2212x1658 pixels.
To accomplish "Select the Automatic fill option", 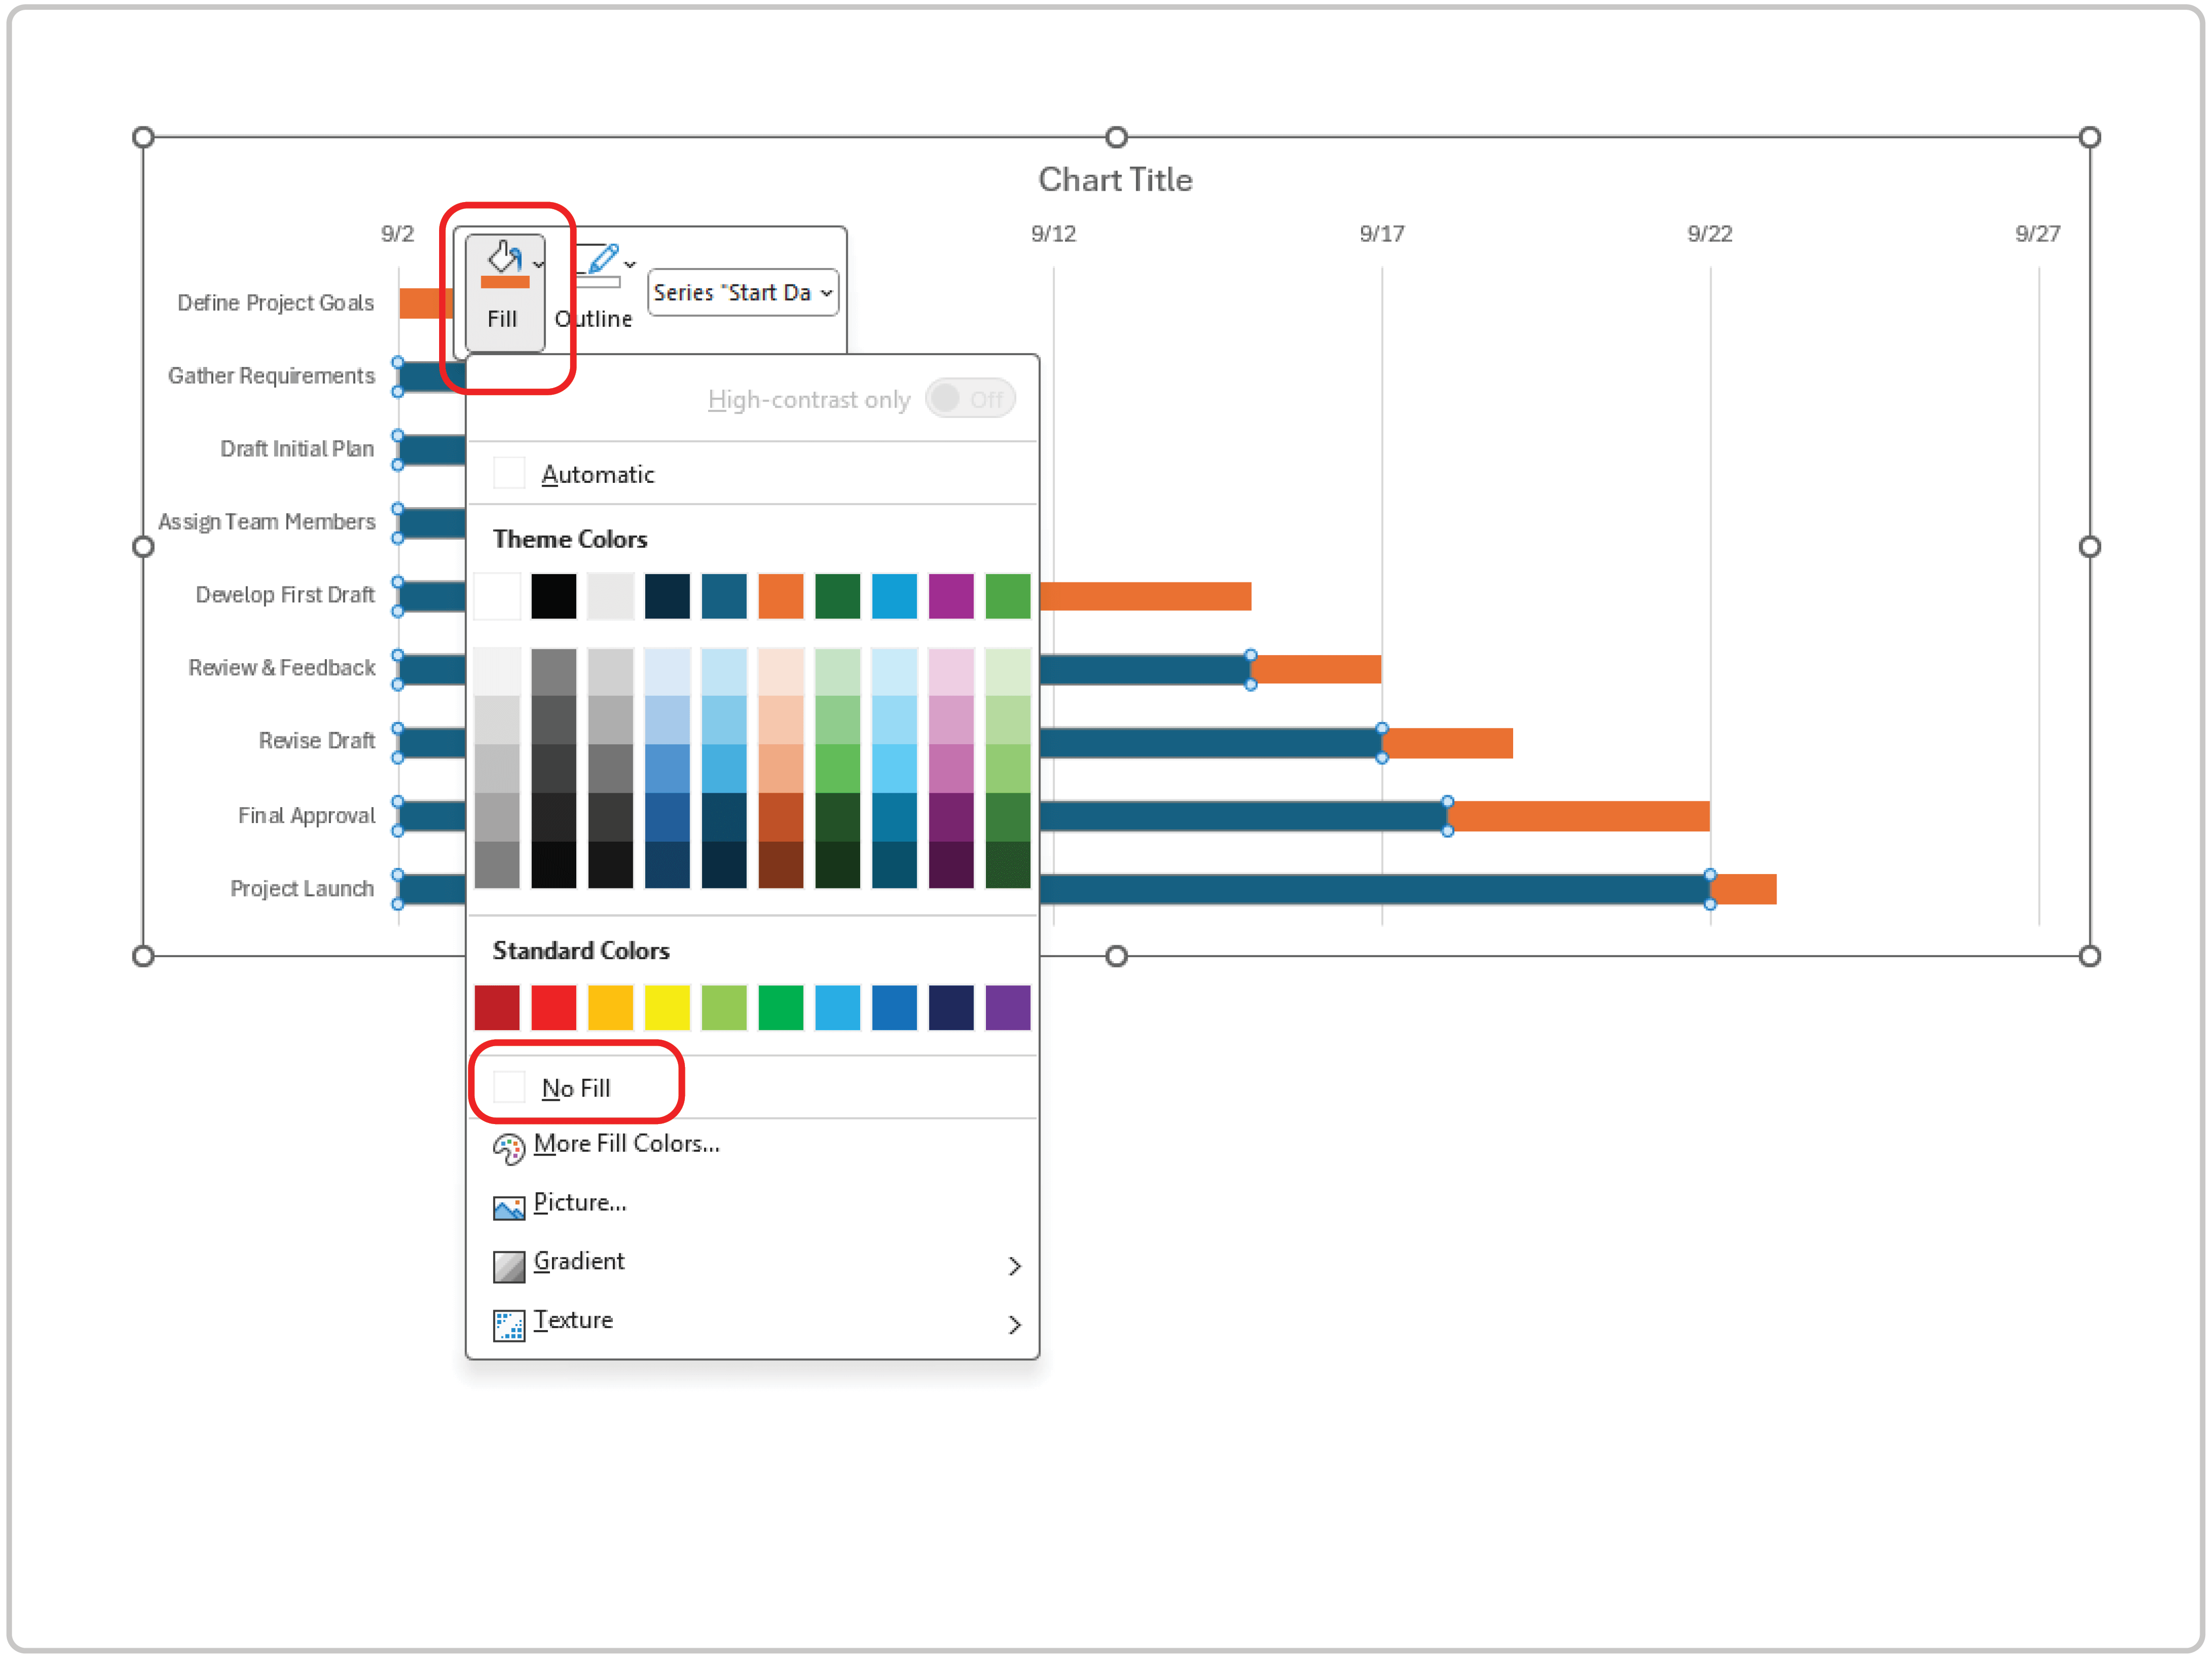I will (598, 473).
